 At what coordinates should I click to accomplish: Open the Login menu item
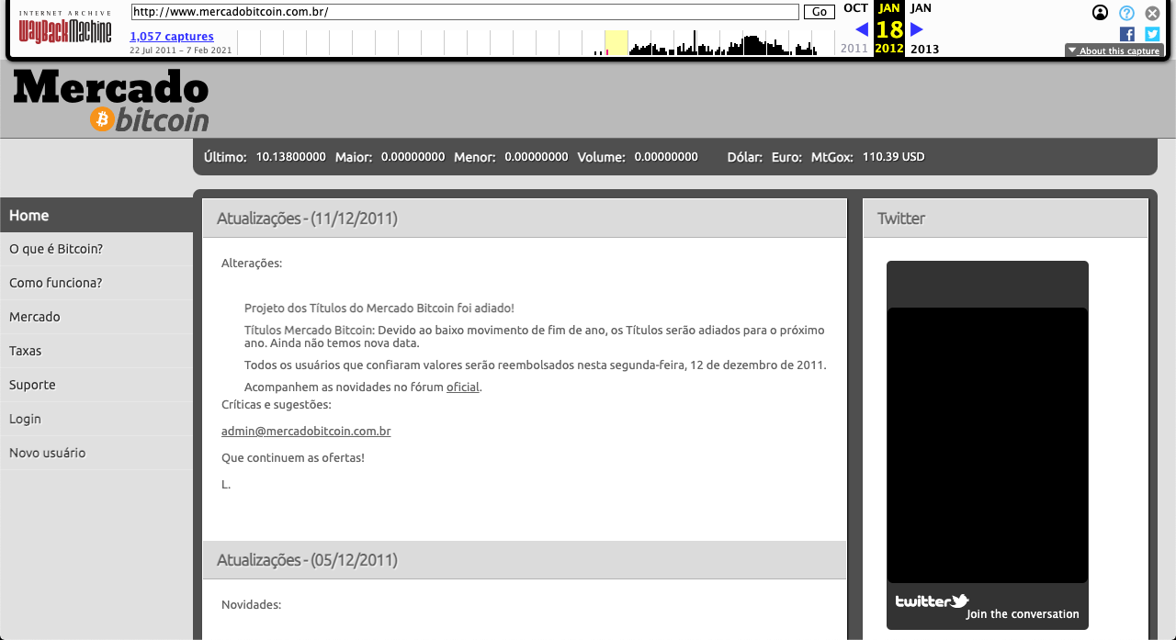96,419
